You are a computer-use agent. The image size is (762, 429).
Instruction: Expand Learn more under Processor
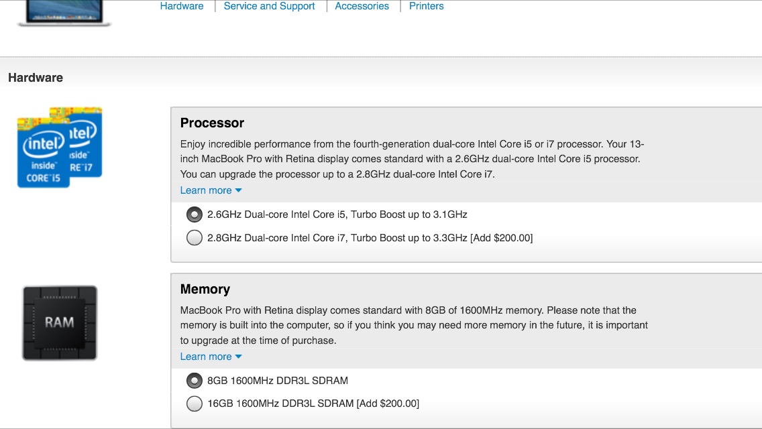[x=211, y=190]
